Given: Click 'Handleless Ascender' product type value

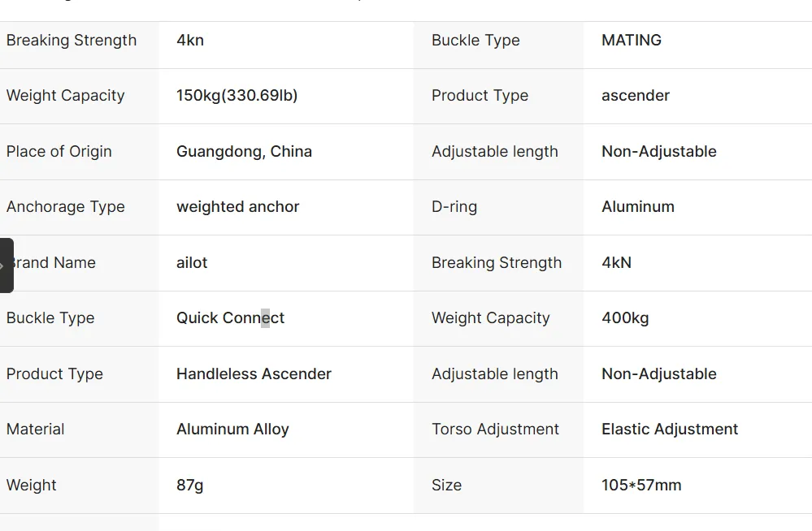Looking at the screenshot, I should coord(254,373).
